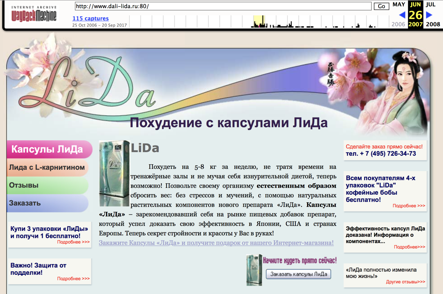This screenshot has width=443, height=294.
Task: Click the capture date range text
Action: (100, 25)
